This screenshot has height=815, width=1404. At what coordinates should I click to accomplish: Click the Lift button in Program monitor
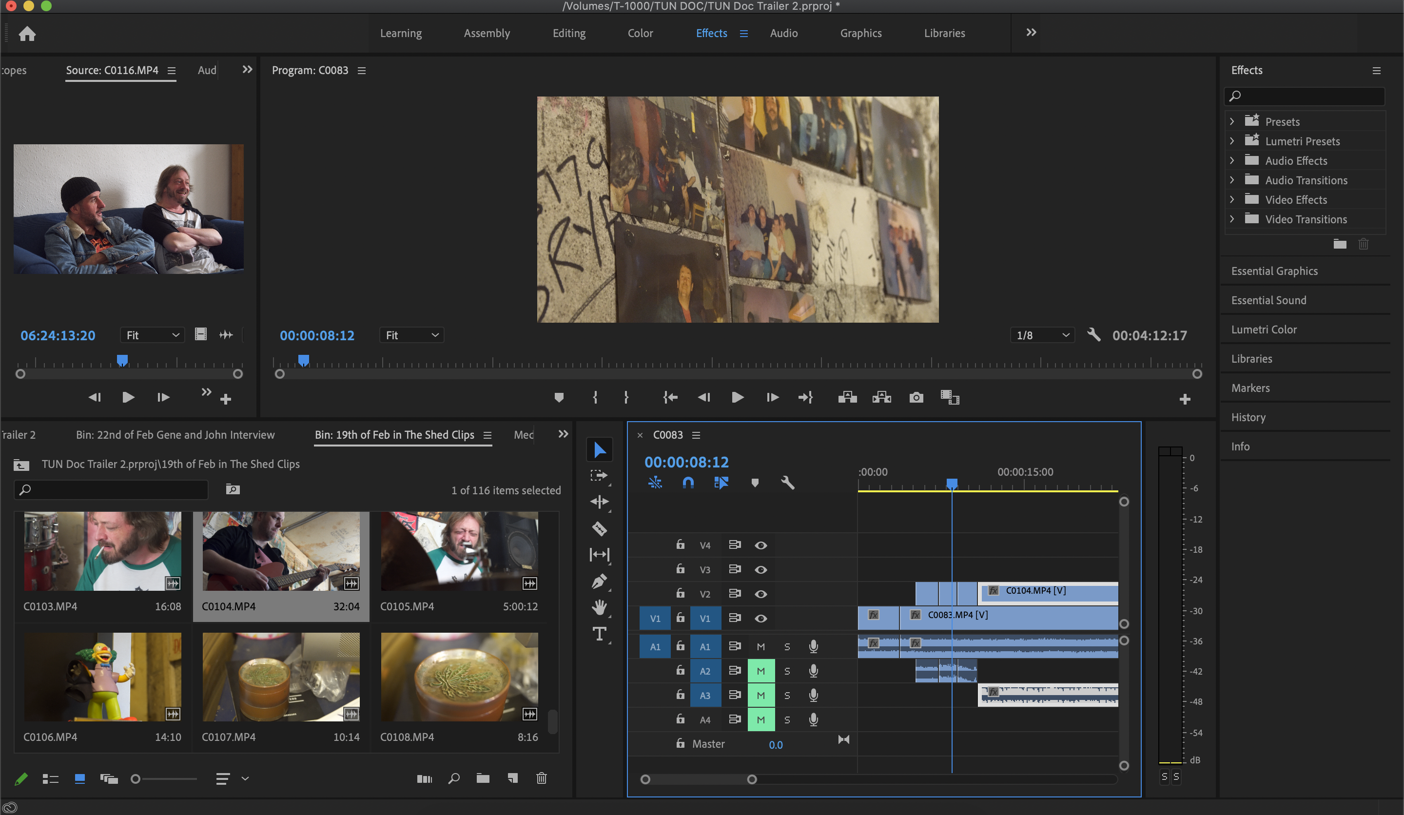847,397
